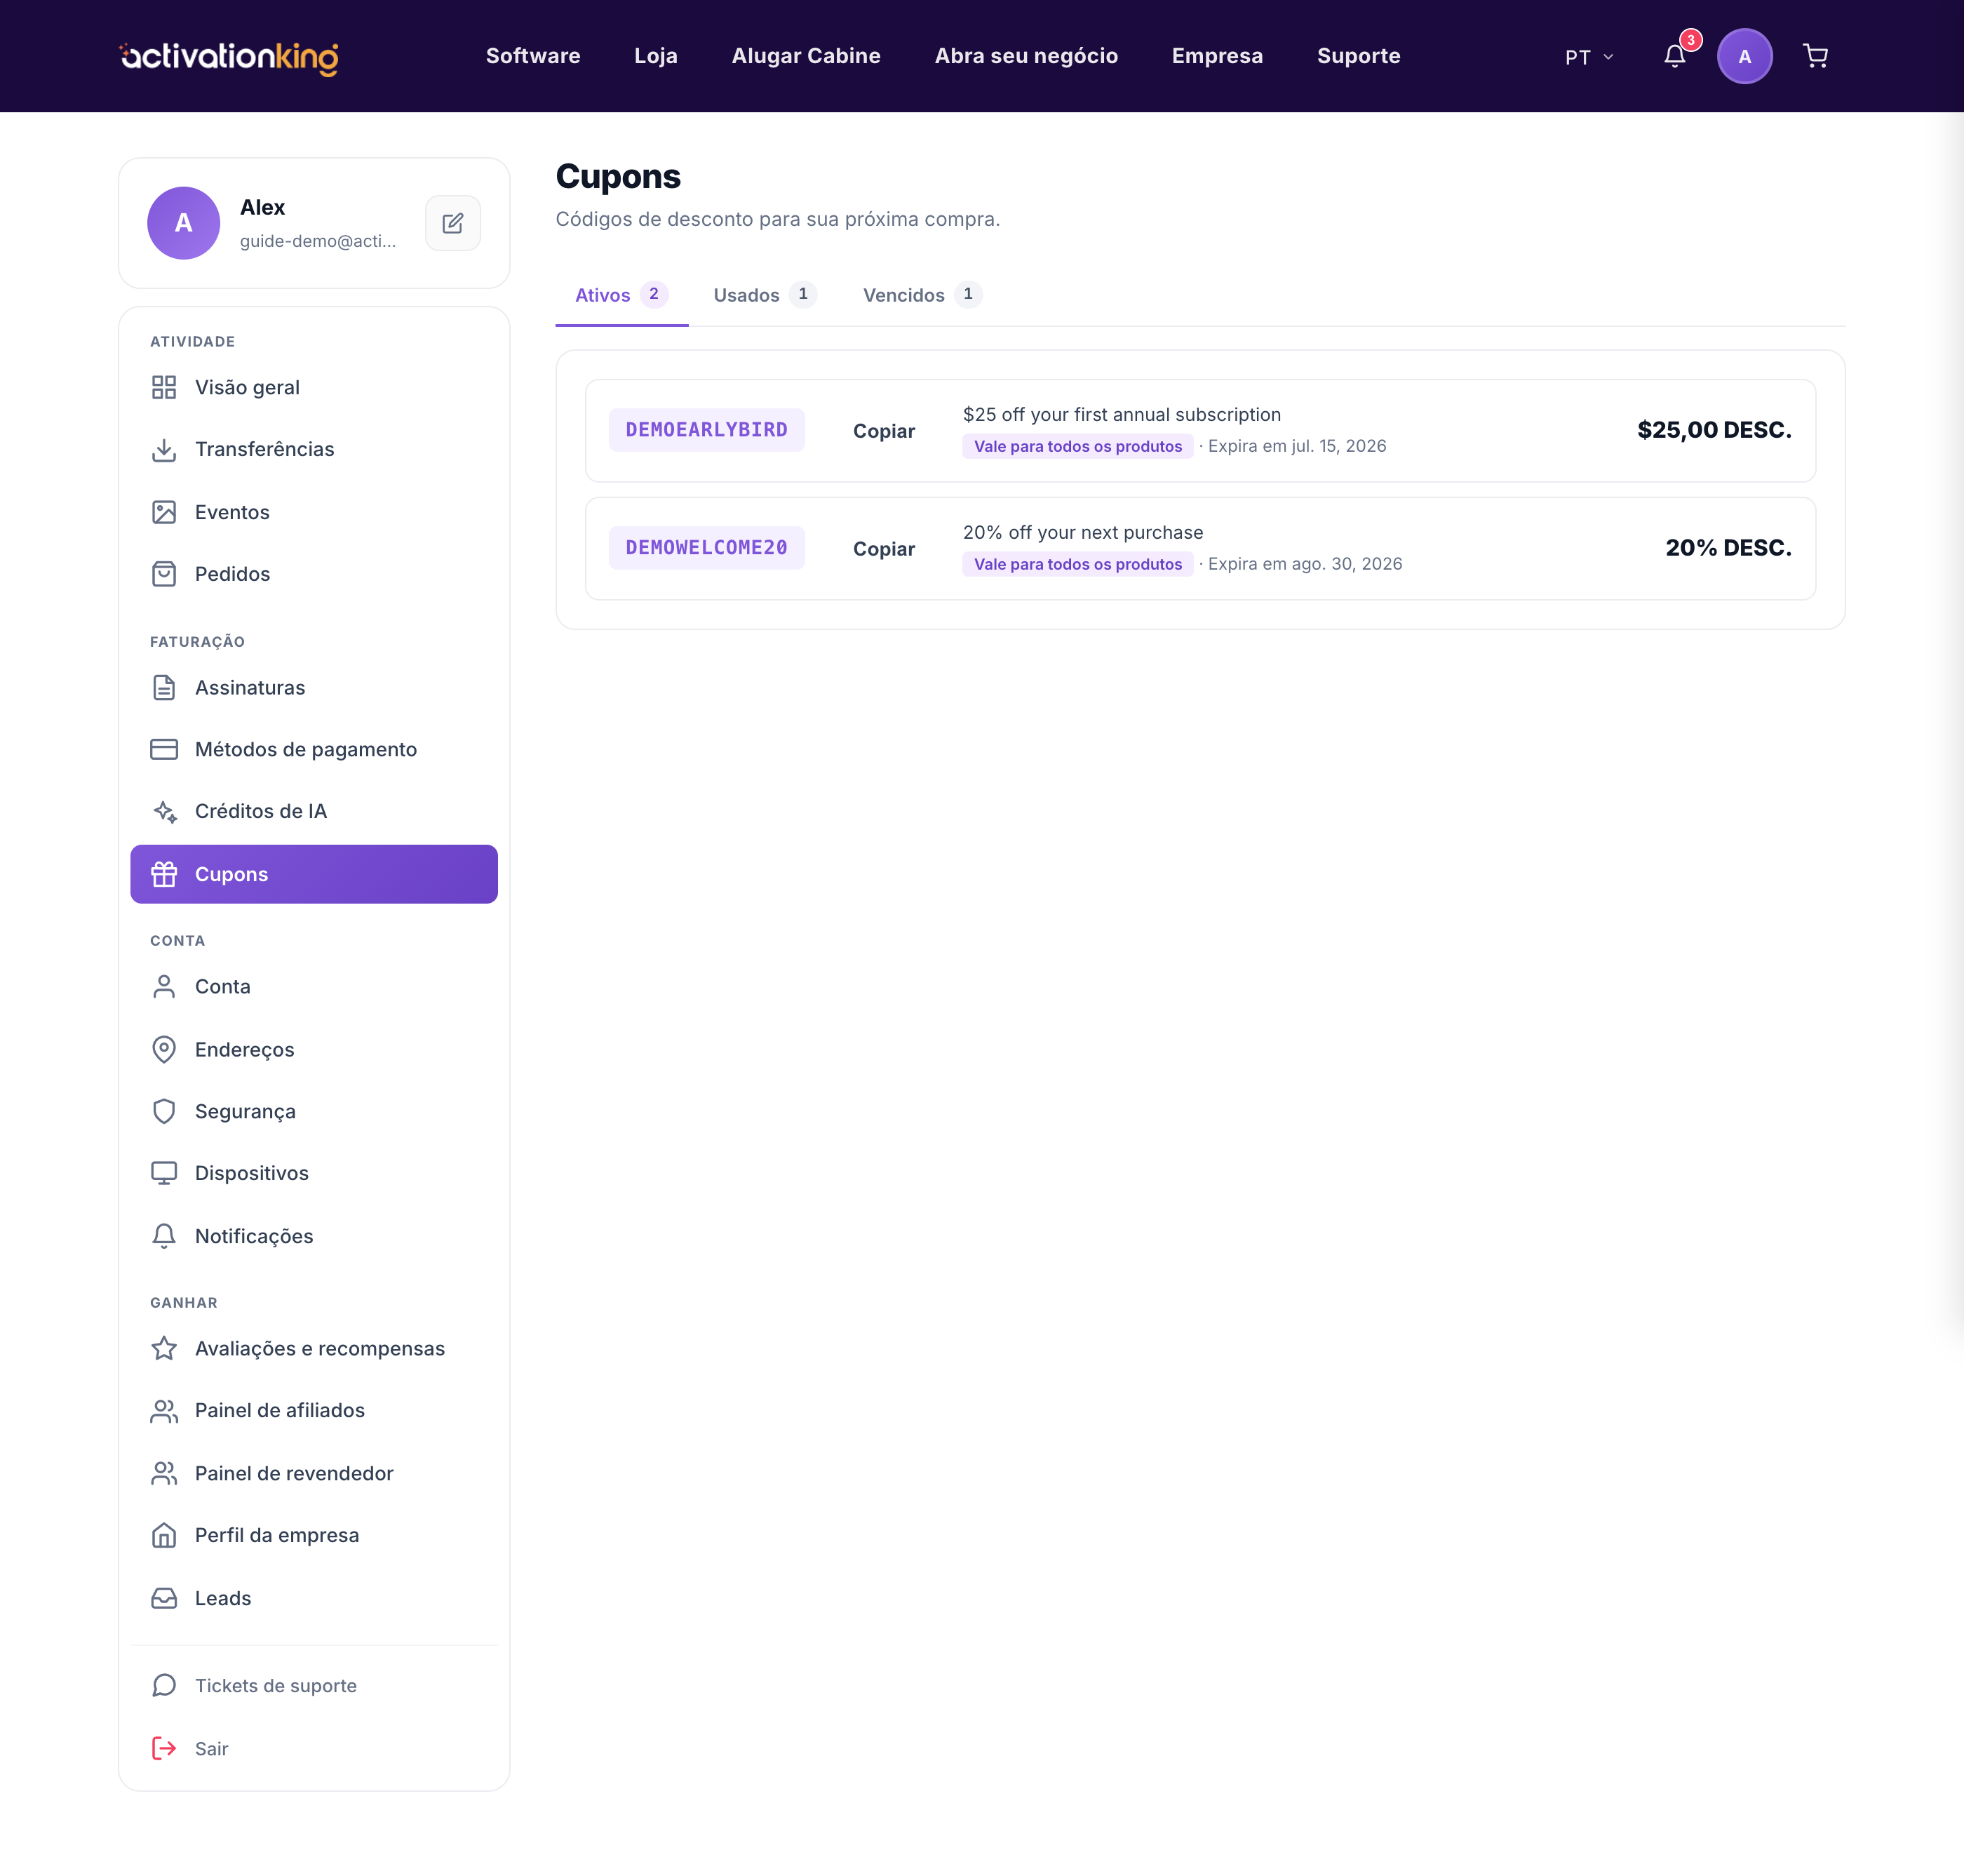Click the DEMOWELCOME20 'Vale para todos os produtos' tag
The width and height of the screenshot is (1964, 1876).
1078,564
